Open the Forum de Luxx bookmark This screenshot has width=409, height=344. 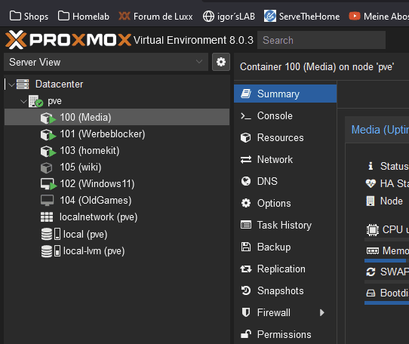155,16
